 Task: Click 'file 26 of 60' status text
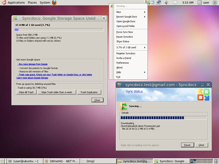(x=138, y=129)
